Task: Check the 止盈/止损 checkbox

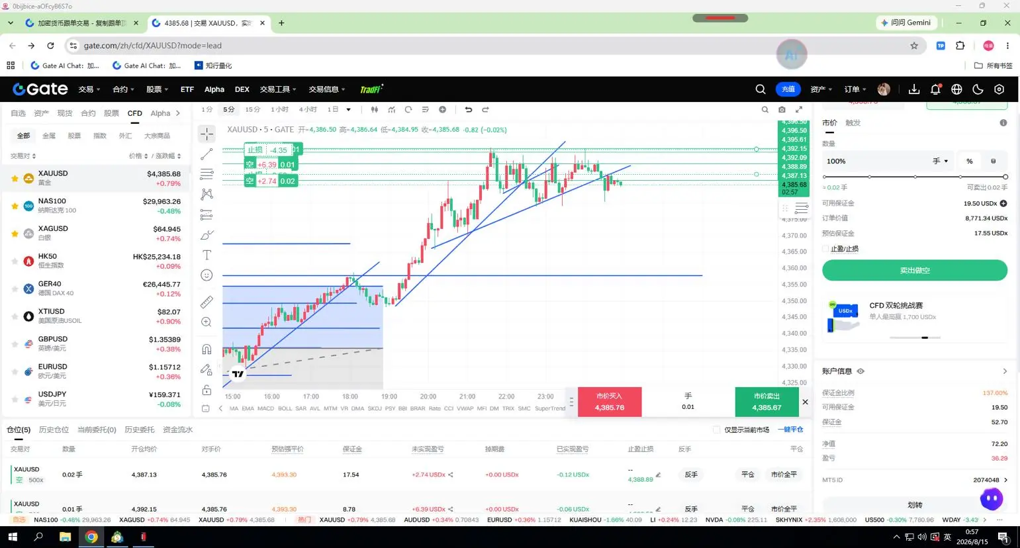Action: 825,249
